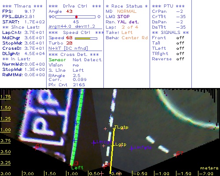Click the CrTilt value -35

(x=181, y=17)
